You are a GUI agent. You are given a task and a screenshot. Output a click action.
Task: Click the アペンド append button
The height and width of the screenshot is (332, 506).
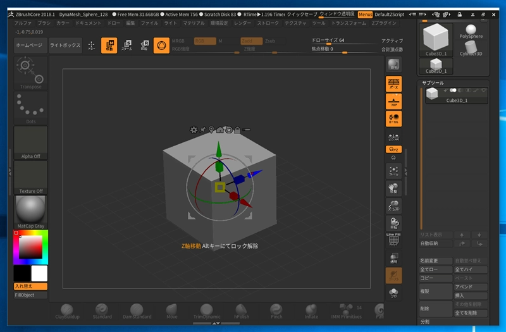tap(471, 287)
